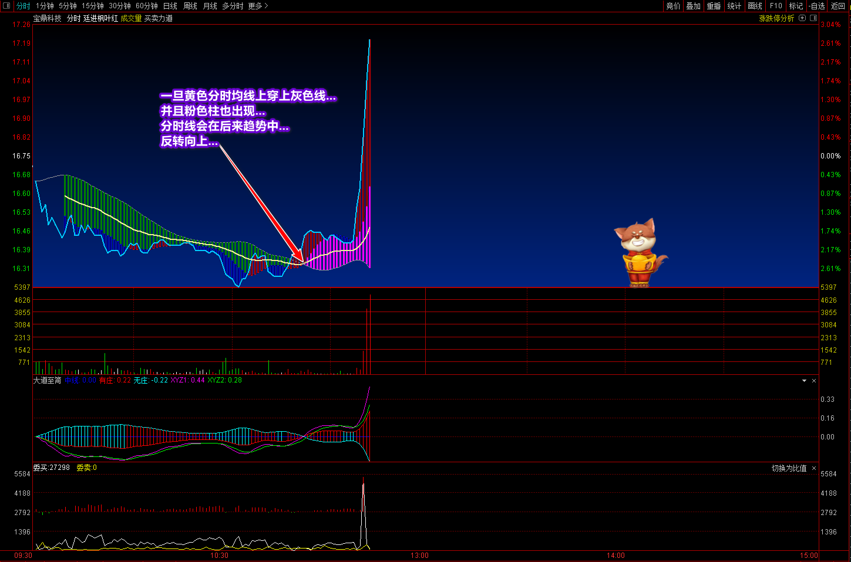Close the 委买 委卖 order panel

click(x=814, y=468)
